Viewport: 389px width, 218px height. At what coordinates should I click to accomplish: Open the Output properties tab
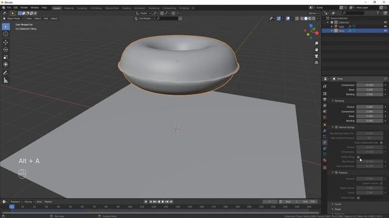coord(325,99)
